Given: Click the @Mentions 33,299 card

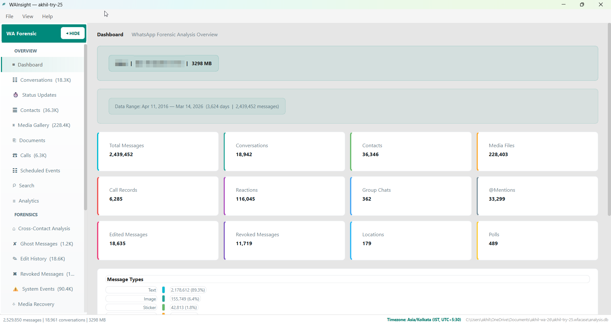Looking at the screenshot, I should click(537, 196).
